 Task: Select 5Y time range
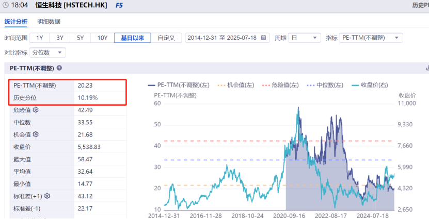click(80, 38)
